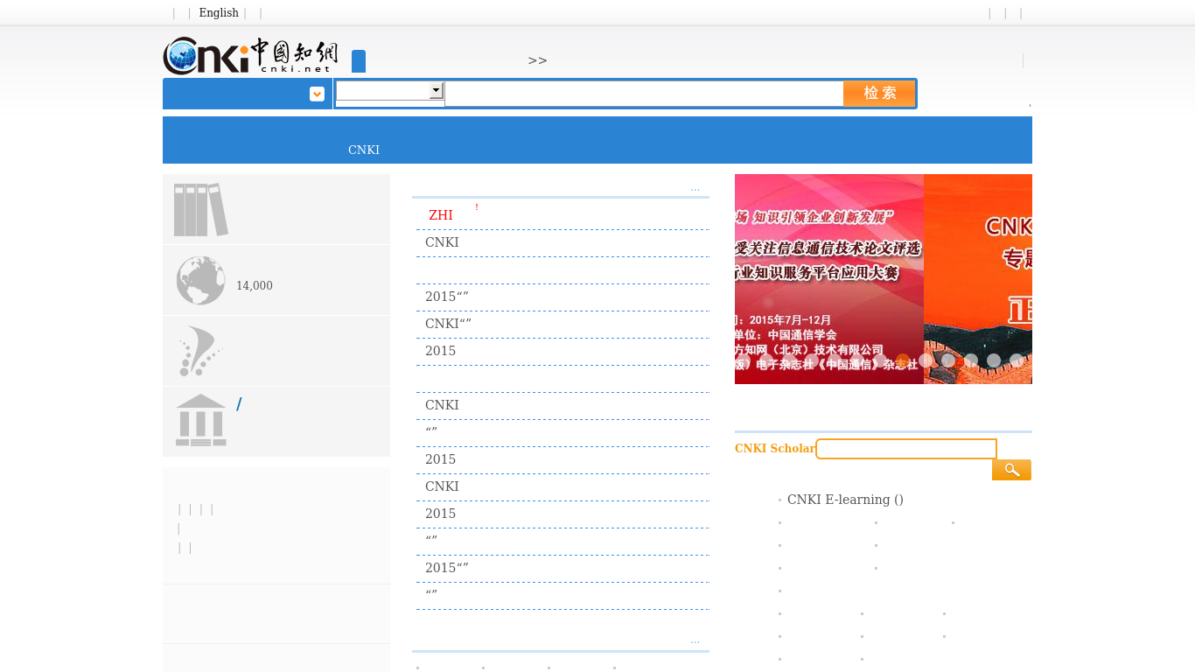
Task: Select the CNKI tab on blue navigation bar
Action: [x=364, y=150]
